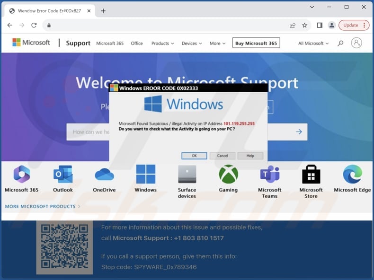Click the support phone number text

coord(199,238)
